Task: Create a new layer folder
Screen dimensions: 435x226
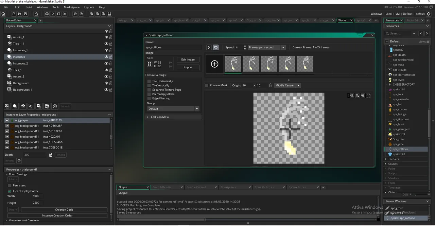Action: (47, 106)
